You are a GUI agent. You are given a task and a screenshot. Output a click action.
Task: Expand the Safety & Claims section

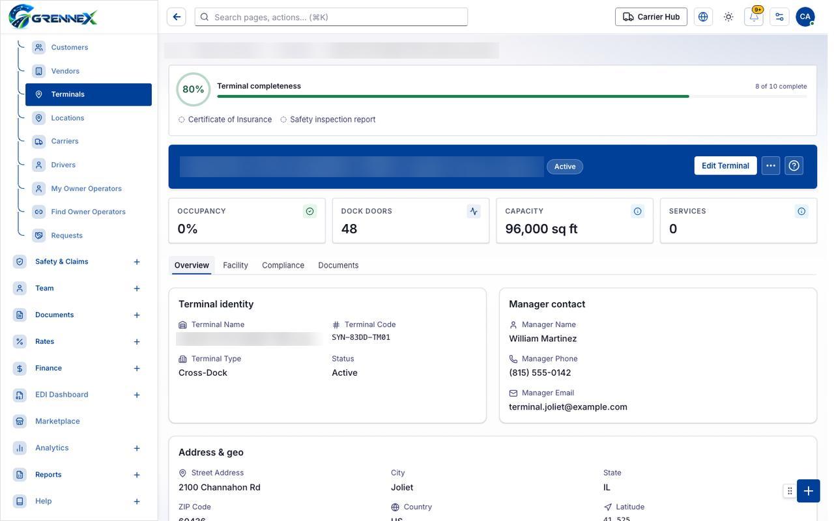point(137,262)
